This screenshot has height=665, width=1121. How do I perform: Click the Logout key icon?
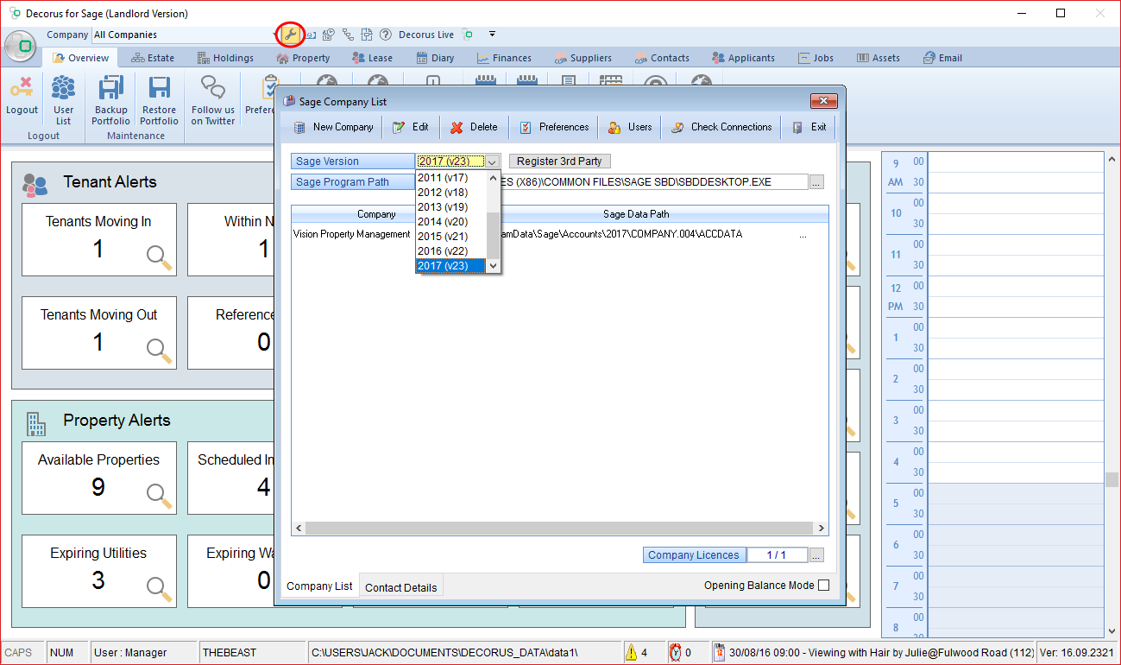(22, 89)
